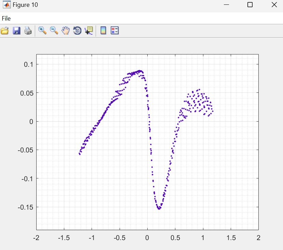Select the Data Cursor tool
The image size is (283, 250).
(x=89, y=31)
